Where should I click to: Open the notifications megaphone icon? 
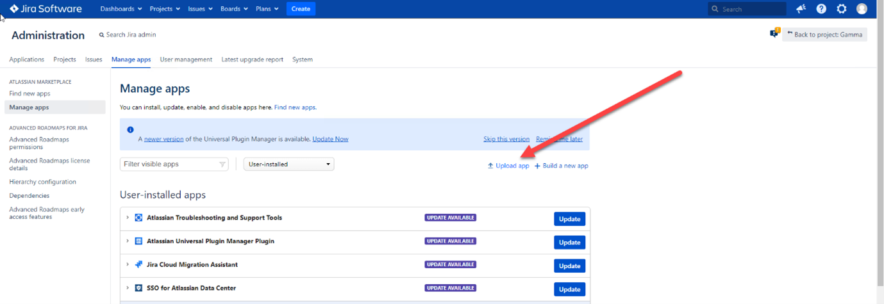[x=801, y=9]
